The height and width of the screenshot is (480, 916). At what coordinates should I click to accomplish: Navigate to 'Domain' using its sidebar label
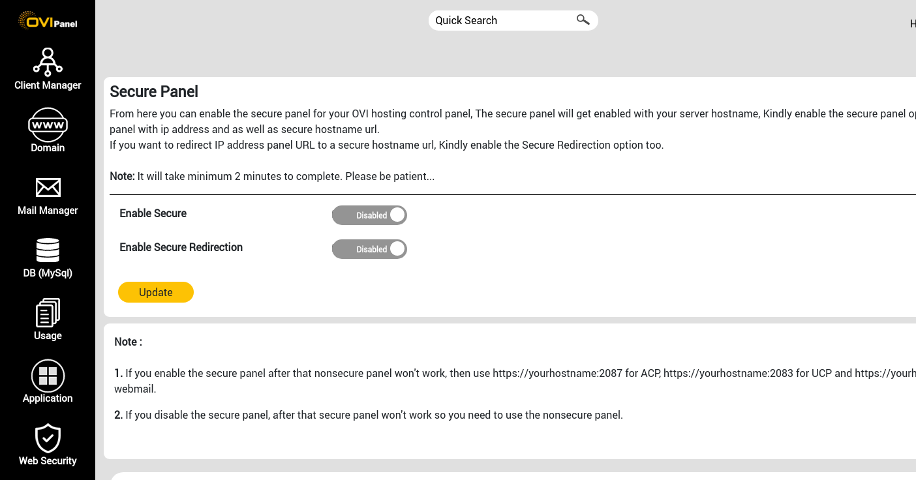[x=48, y=147]
